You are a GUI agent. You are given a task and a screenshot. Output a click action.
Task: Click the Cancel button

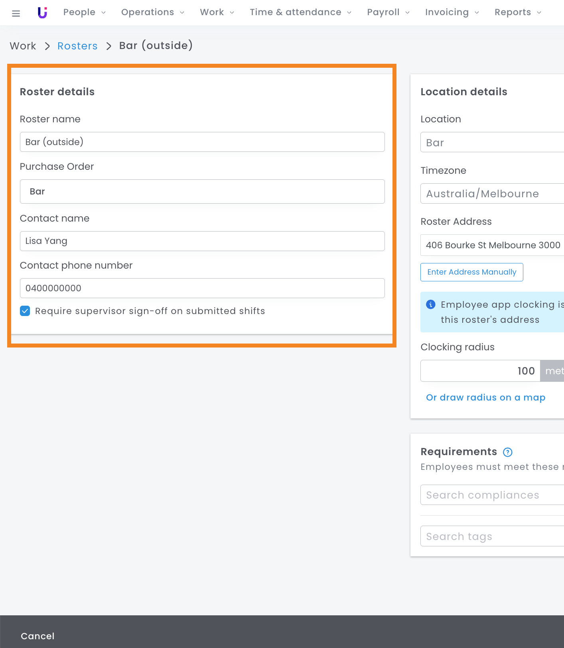click(37, 636)
